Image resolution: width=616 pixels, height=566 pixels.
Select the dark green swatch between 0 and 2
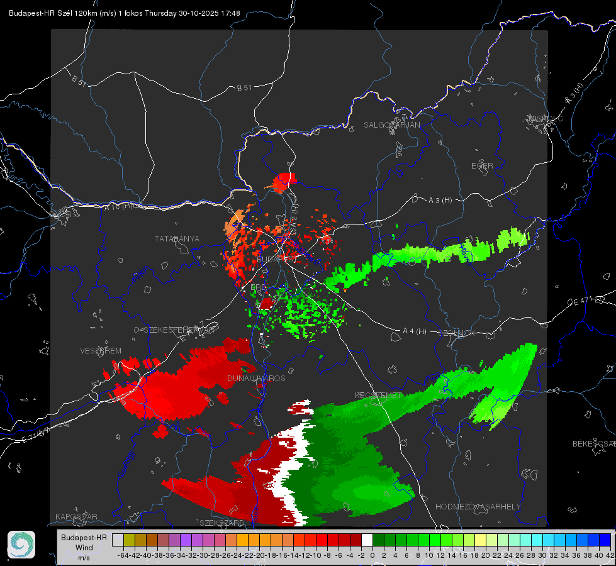pos(378,540)
